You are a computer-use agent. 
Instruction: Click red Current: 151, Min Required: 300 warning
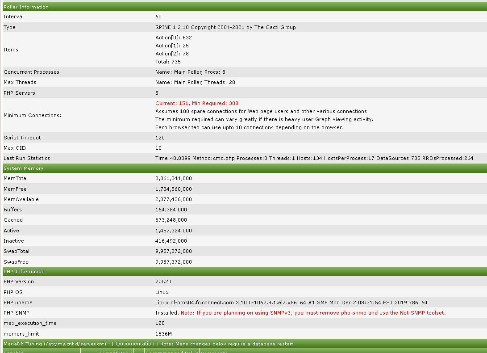pyautogui.click(x=197, y=103)
